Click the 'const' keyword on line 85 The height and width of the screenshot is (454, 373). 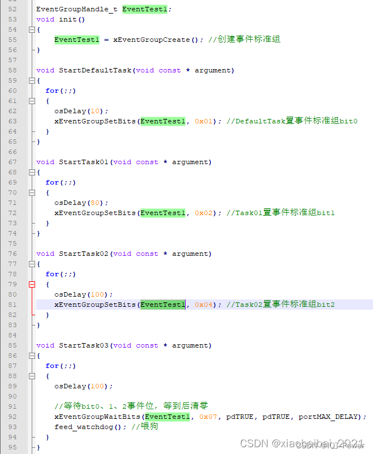pos(147,345)
